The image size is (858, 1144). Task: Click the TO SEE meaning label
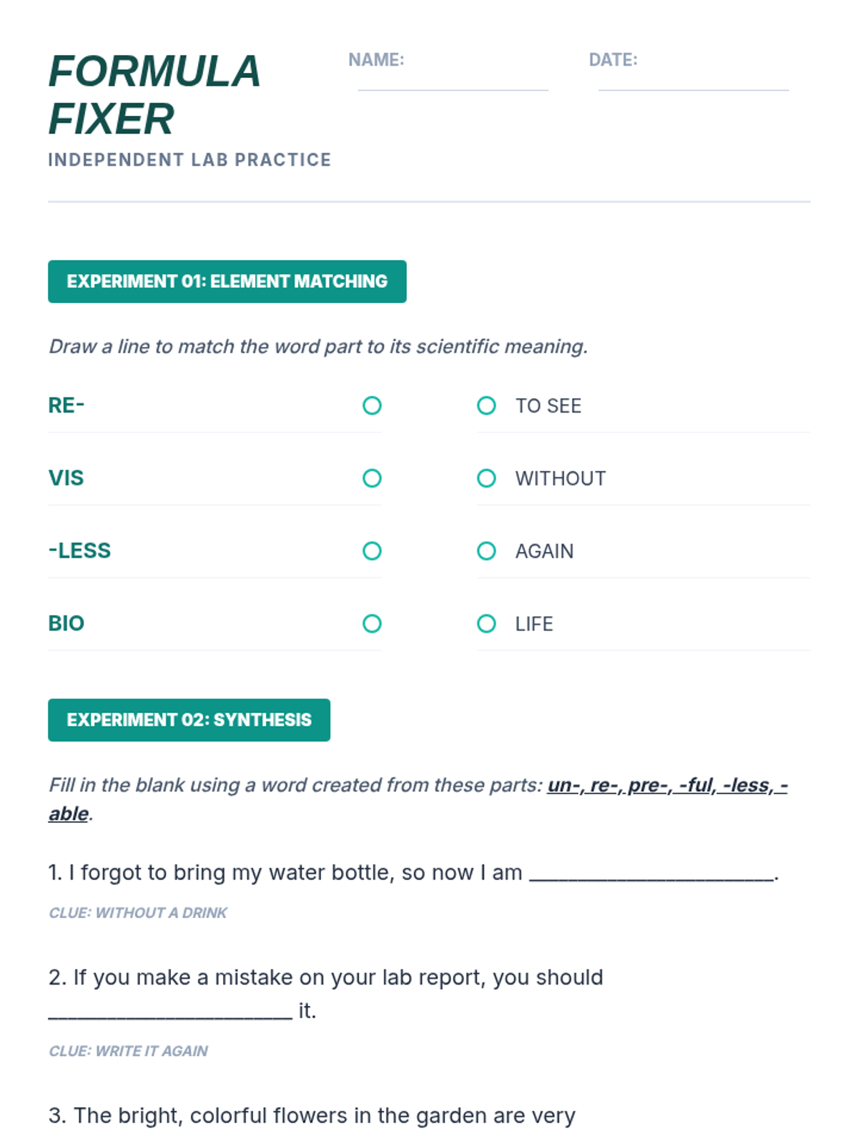coord(548,406)
